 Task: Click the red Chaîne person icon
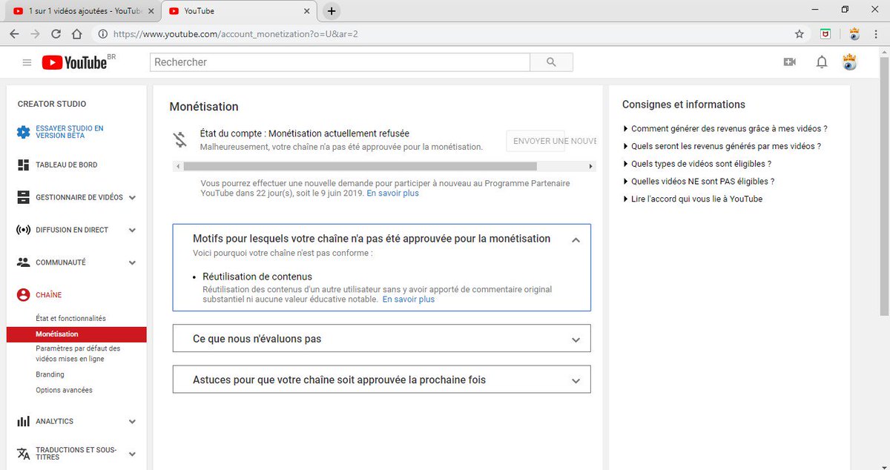click(x=24, y=295)
